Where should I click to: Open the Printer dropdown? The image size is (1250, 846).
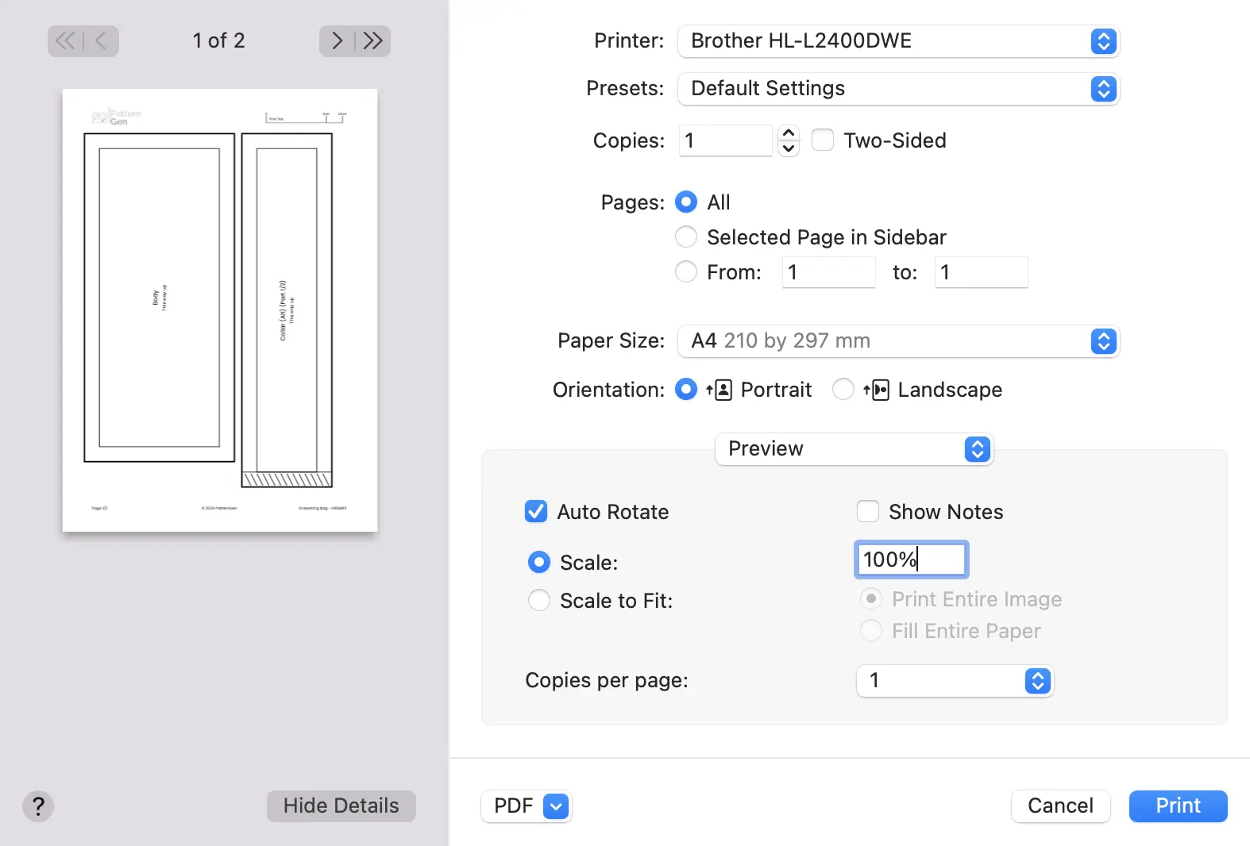pyautogui.click(x=897, y=41)
